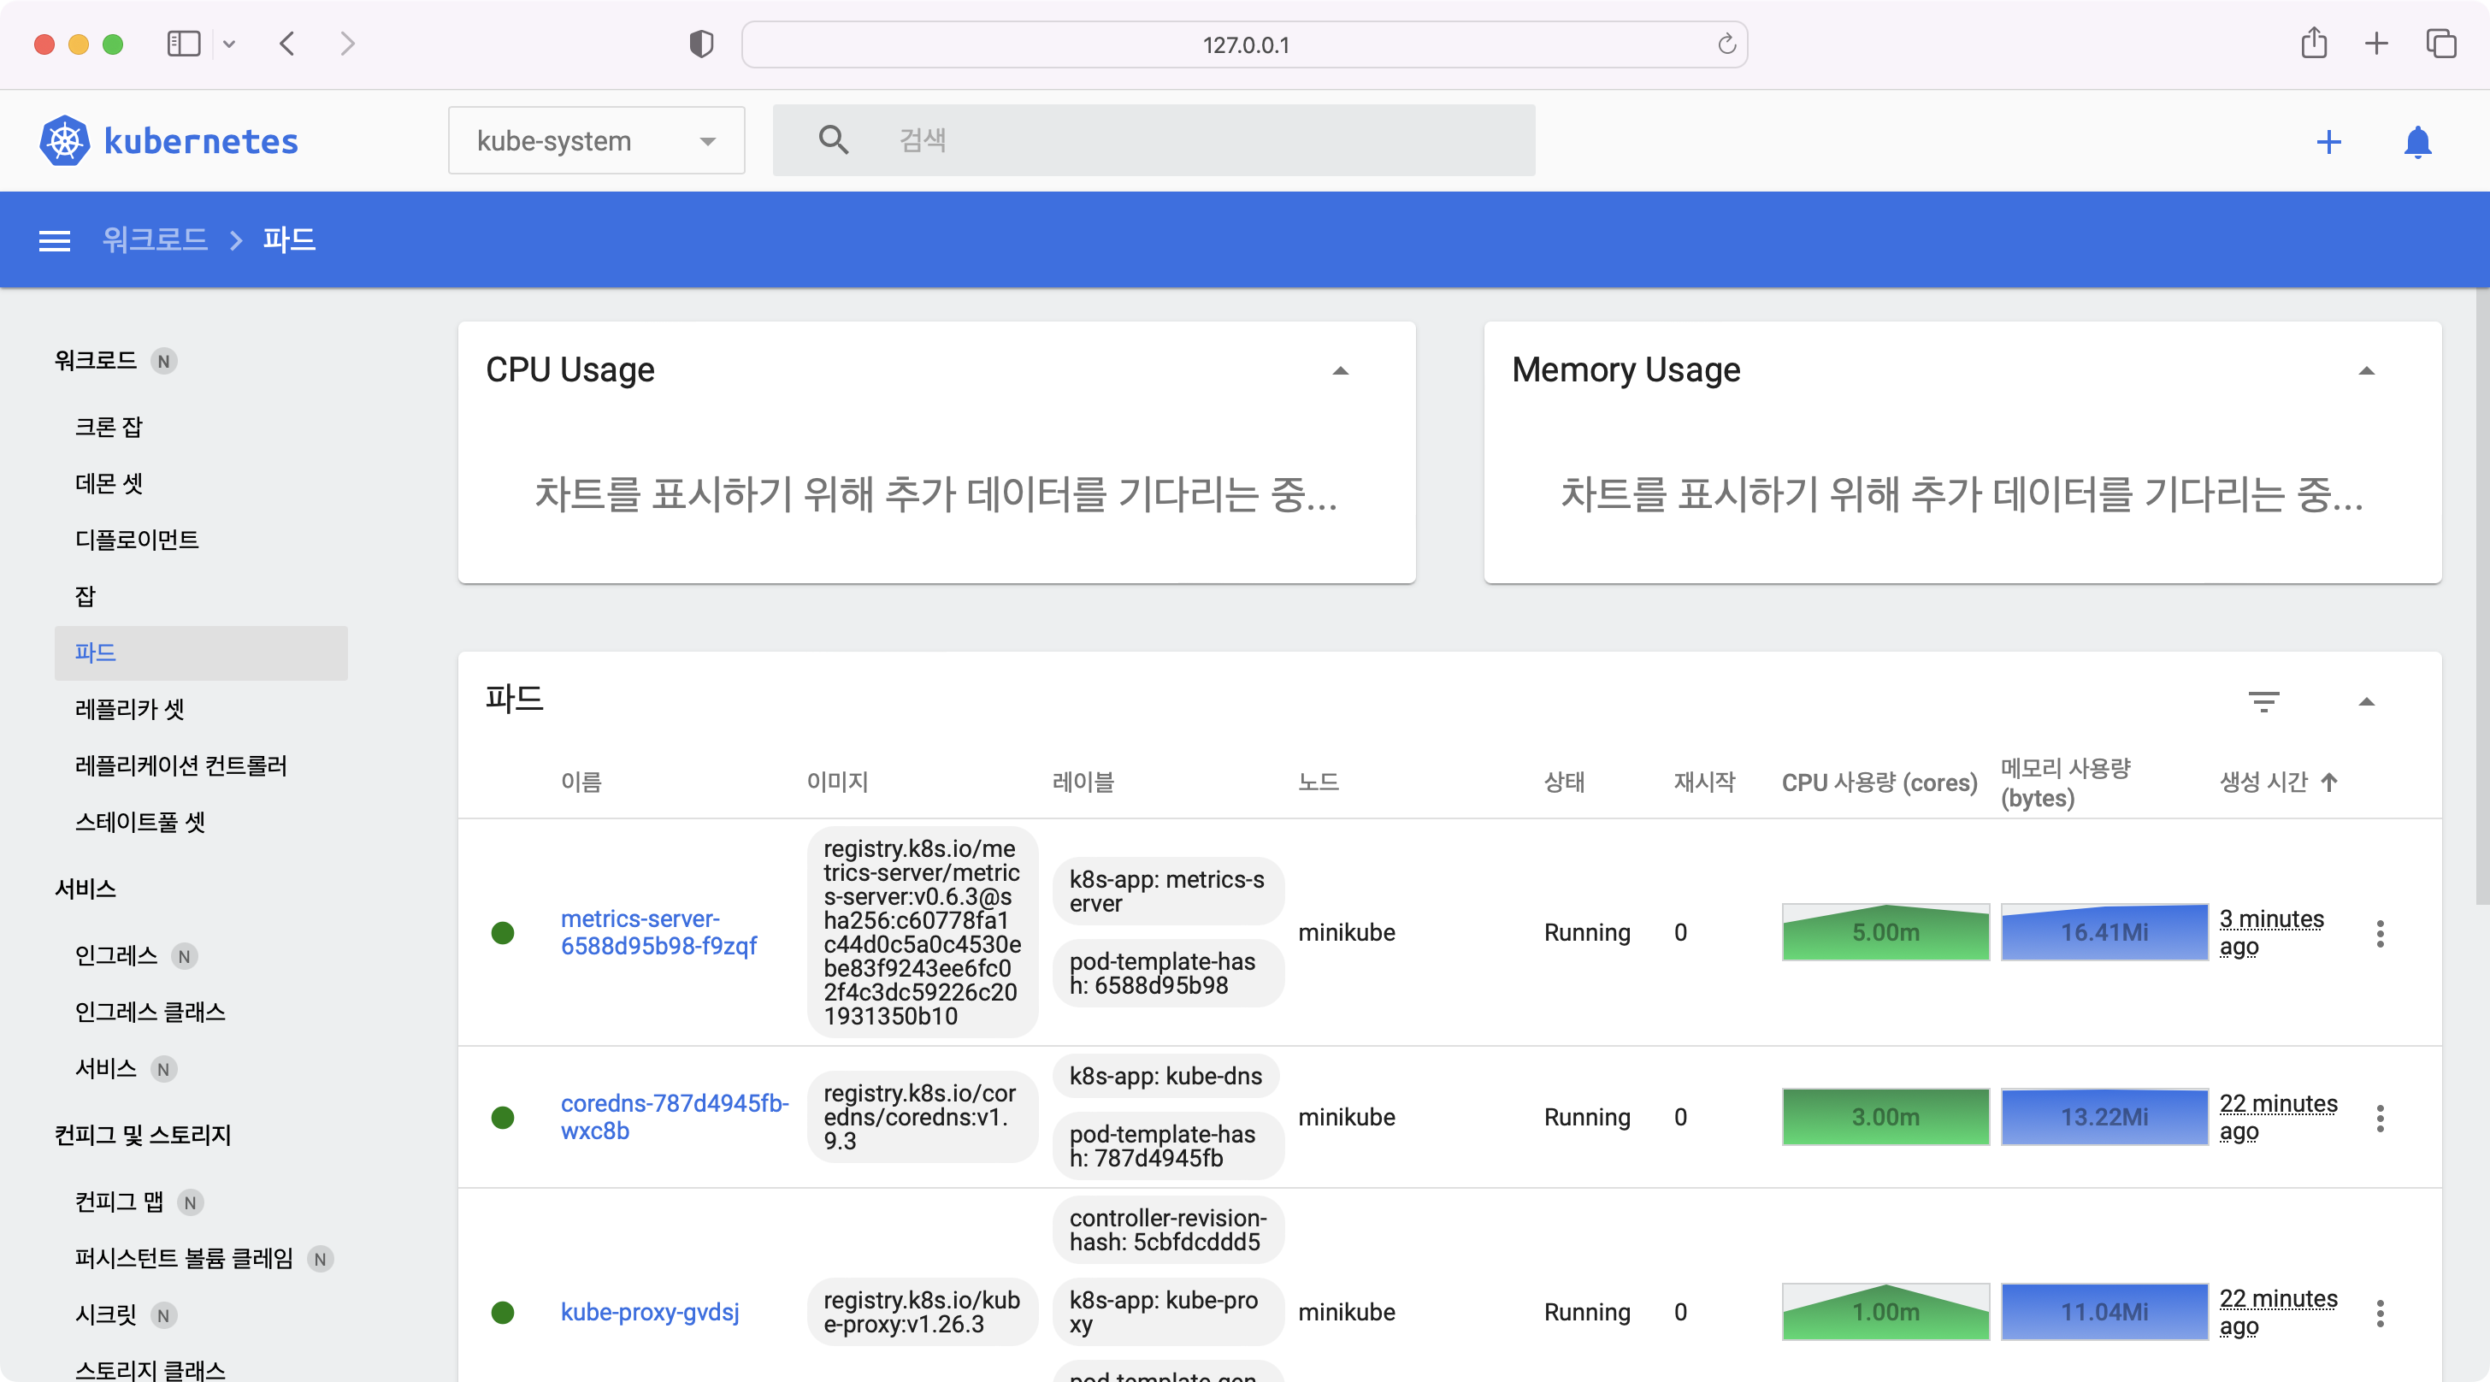
Task: Select 스테이트풀 셋 in the sidebar
Action: coord(140,822)
